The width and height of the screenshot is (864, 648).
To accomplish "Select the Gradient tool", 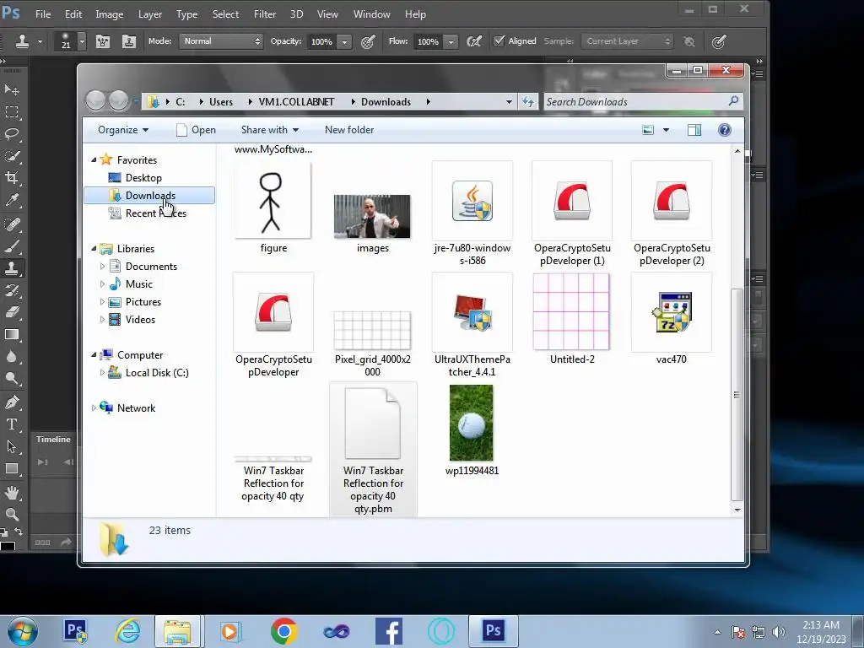I will tap(12, 334).
